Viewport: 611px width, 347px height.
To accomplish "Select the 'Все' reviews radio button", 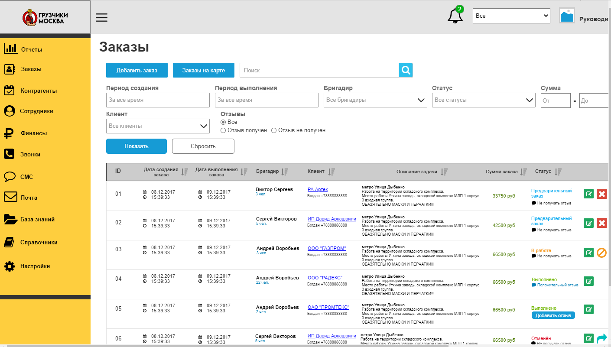I will 224,122.
